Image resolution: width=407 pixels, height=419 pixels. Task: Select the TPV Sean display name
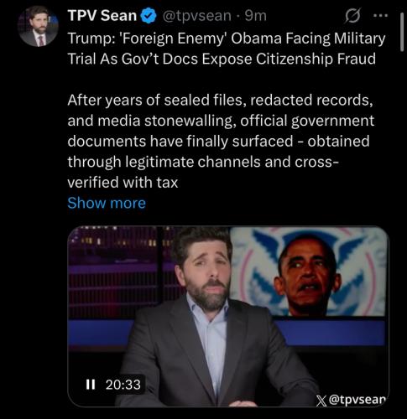point(102,16)
